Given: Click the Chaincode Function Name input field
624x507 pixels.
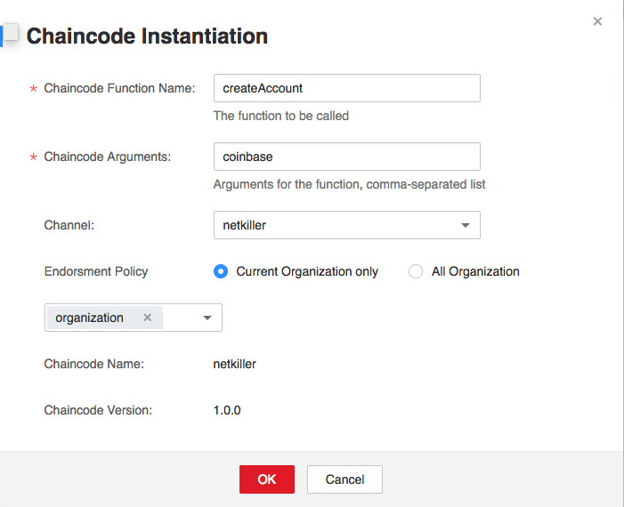Looking at the screenshot, I should pos(346,88).
